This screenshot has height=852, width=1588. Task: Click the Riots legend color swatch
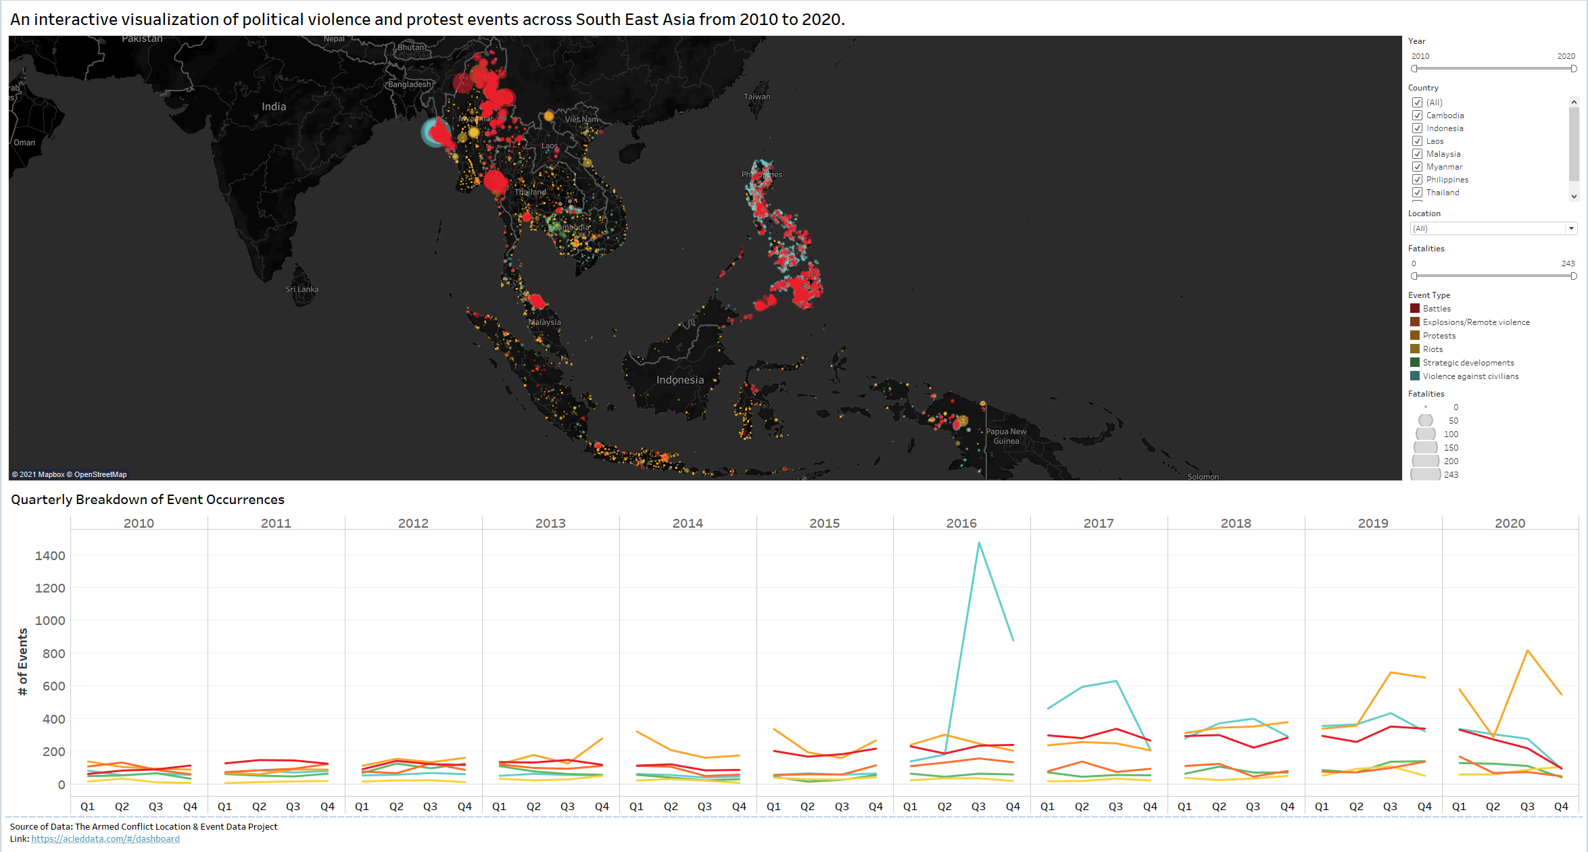(x=1414, y=349)
